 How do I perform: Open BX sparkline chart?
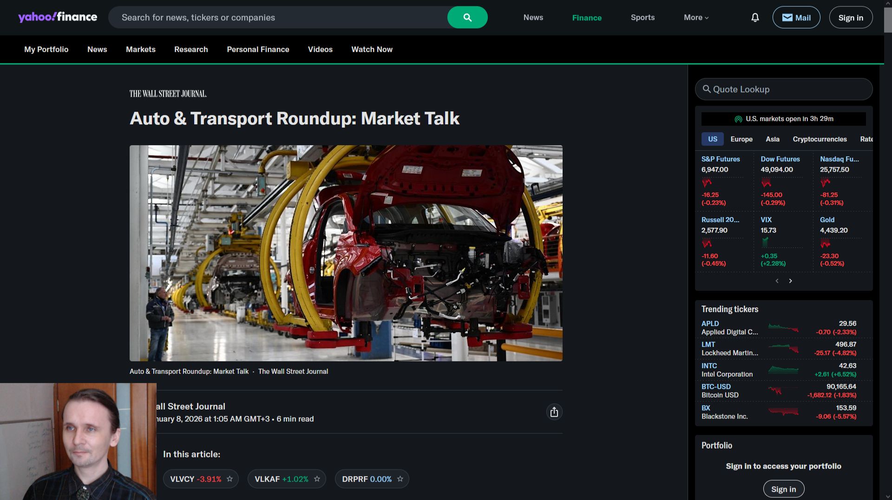pos(783,412)
